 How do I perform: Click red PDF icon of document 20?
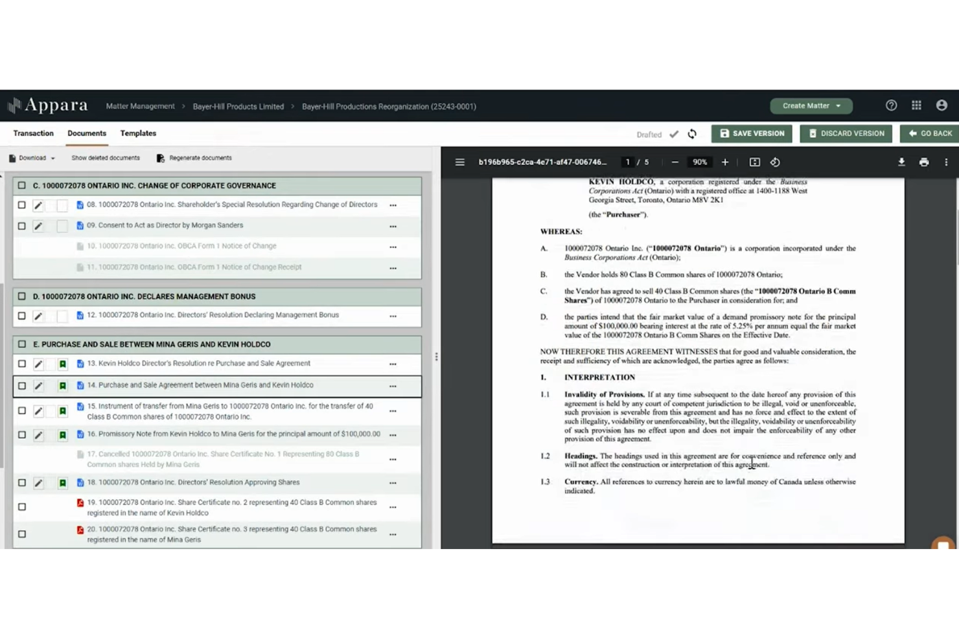coord(80,530)
